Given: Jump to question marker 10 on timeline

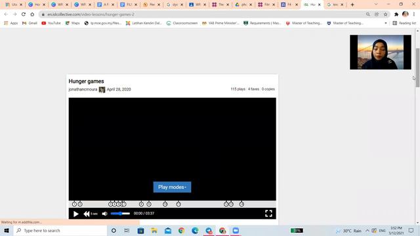Looking at the screenshot, I should [x=165, y=204].
